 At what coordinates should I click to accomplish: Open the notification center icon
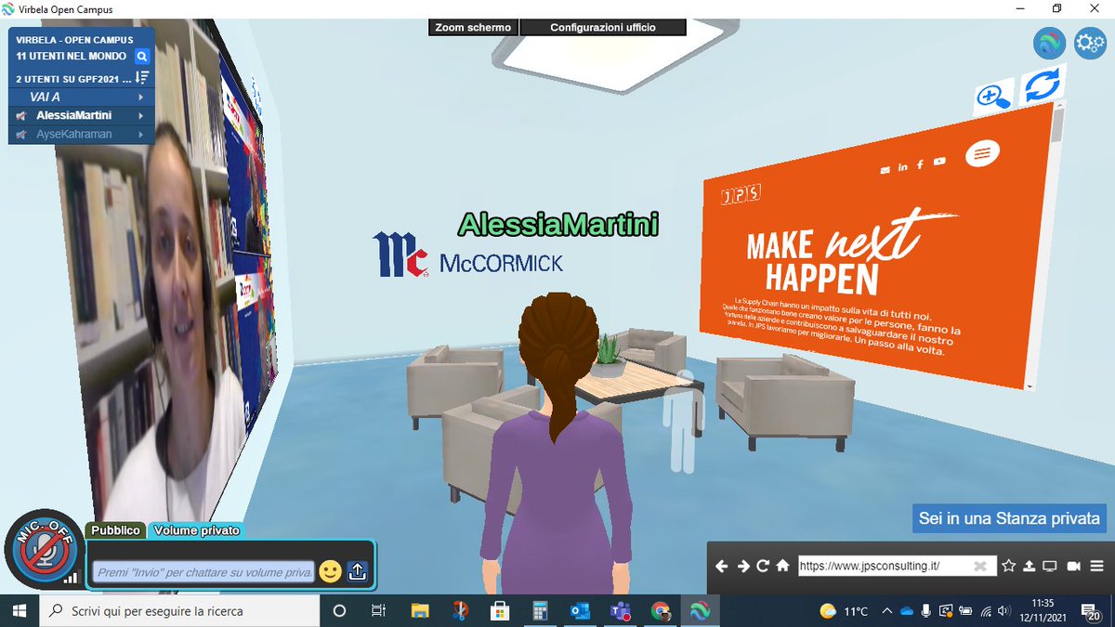(1093, 611)
